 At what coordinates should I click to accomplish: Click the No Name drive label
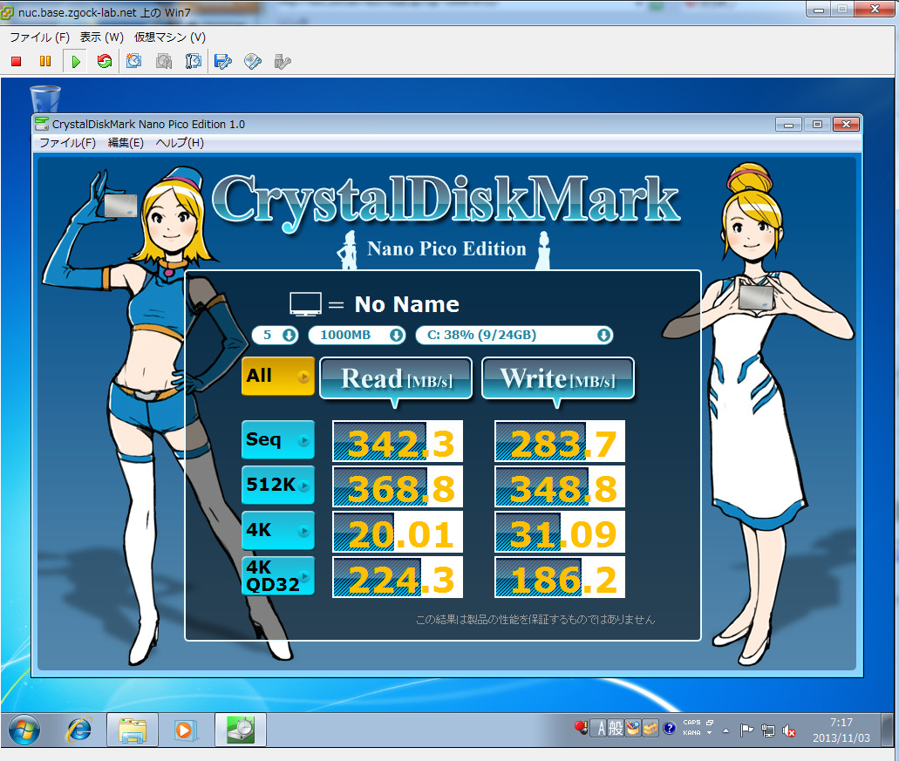pos(407,304)
